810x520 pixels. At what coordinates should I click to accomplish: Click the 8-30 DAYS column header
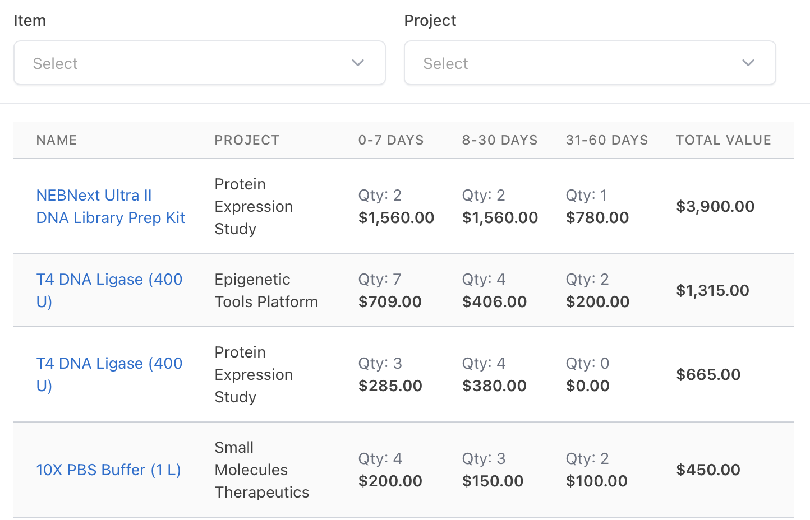coord(500,140)
